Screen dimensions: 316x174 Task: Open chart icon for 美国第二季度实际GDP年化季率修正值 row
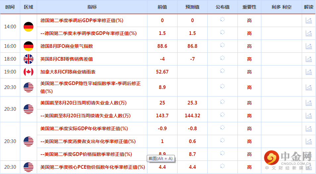(x=308, y=129)
